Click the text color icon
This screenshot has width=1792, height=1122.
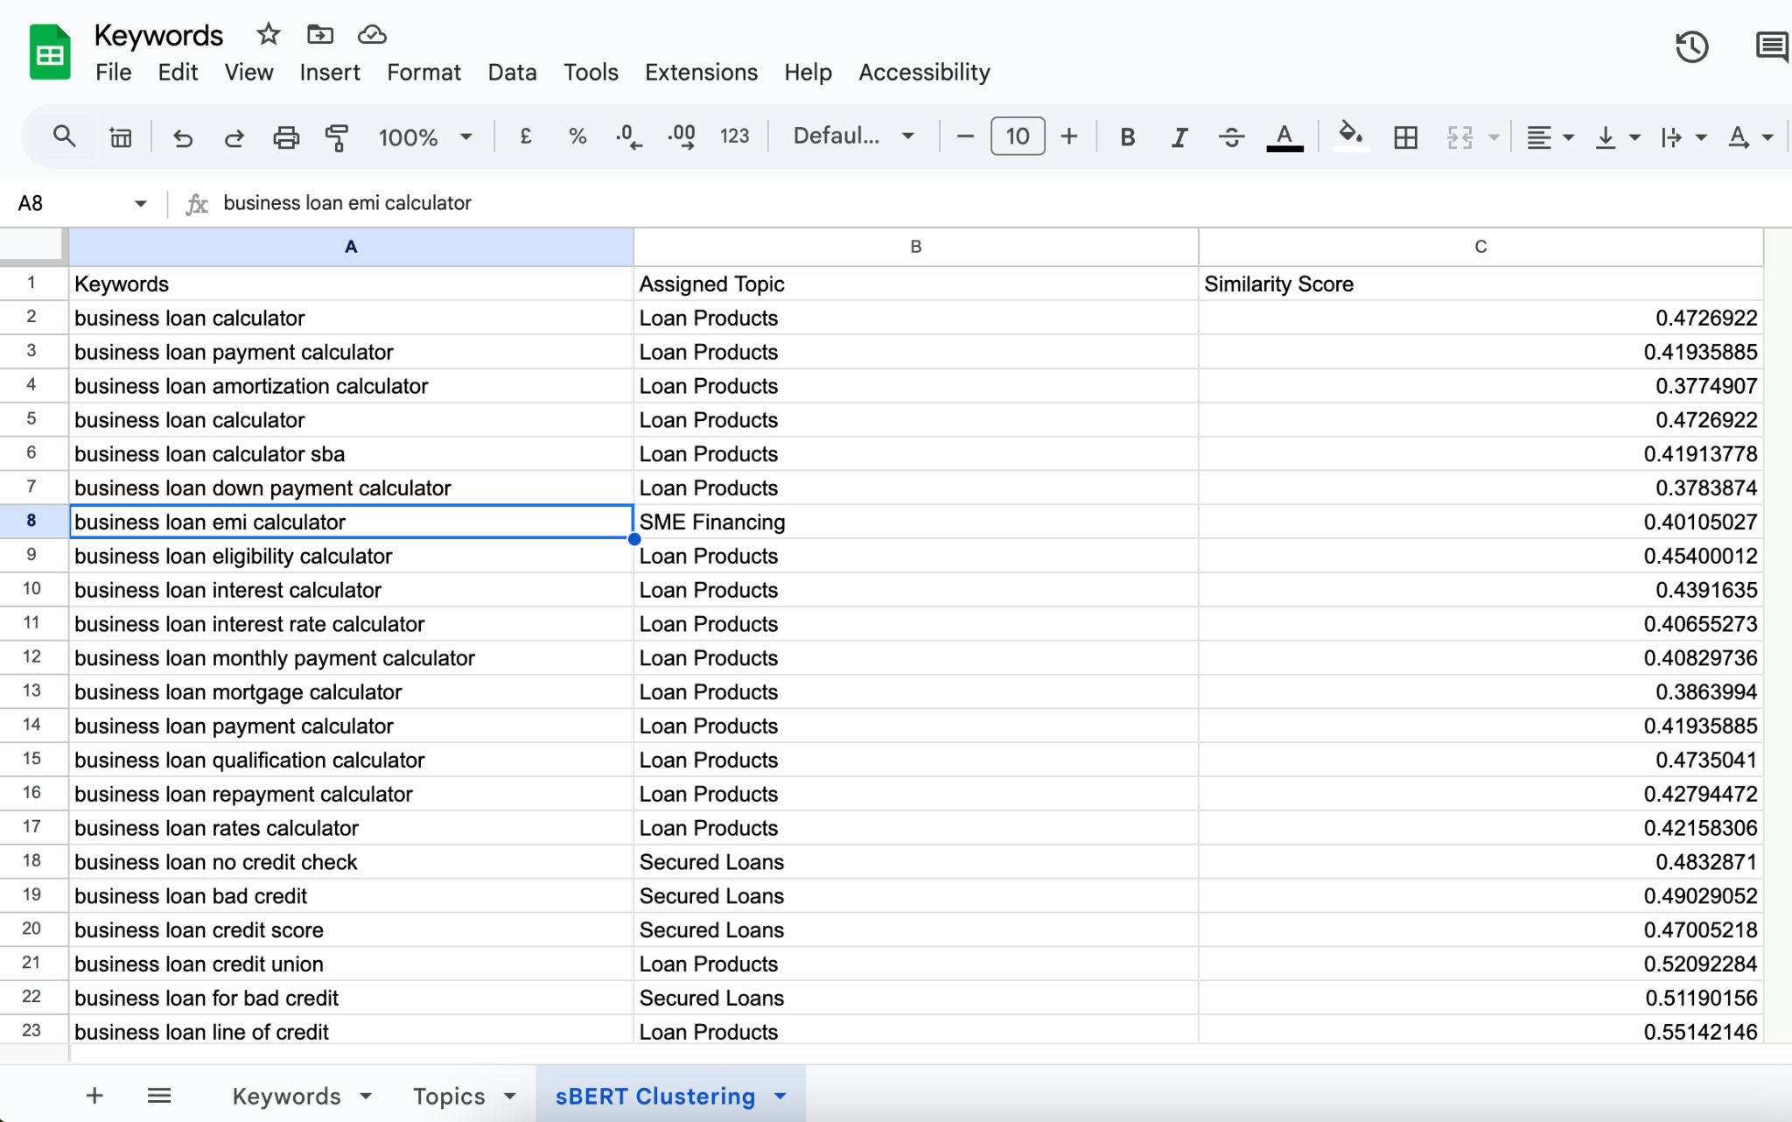[x=1284, y=137]
